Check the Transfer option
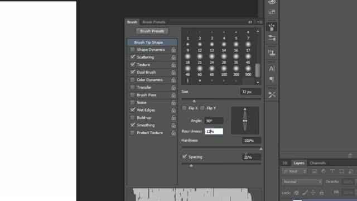The image size is (357, 201). pos(132,87)
